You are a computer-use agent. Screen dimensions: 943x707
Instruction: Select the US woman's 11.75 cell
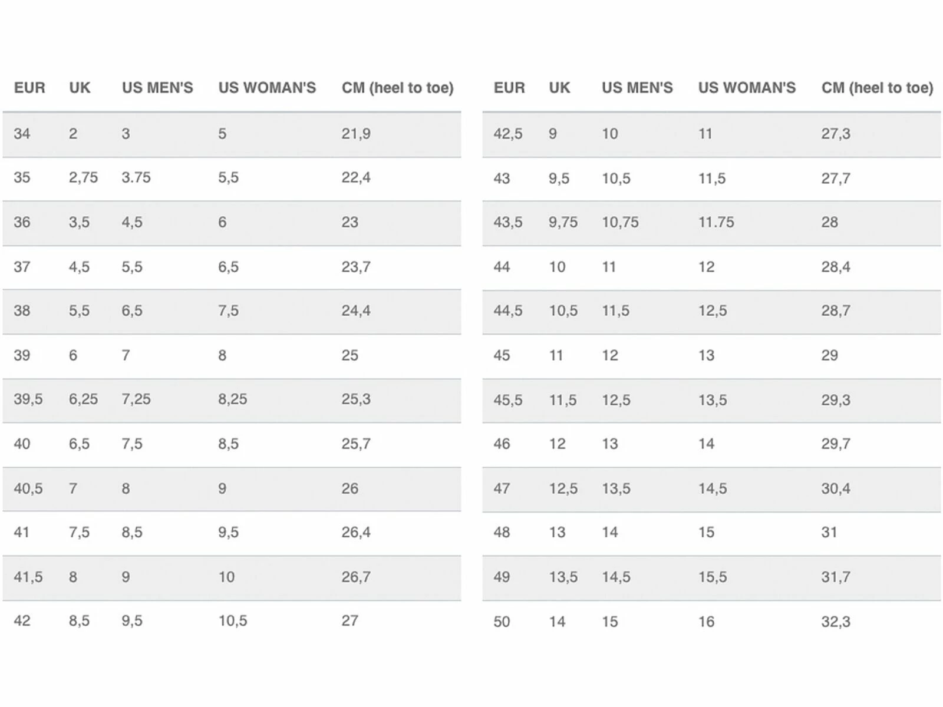coord(716,222)
